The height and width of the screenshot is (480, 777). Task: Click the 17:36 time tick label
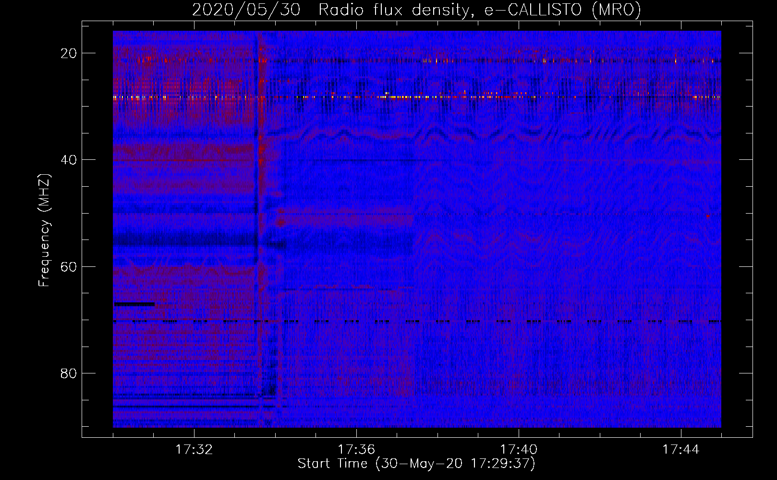[356, 450]
